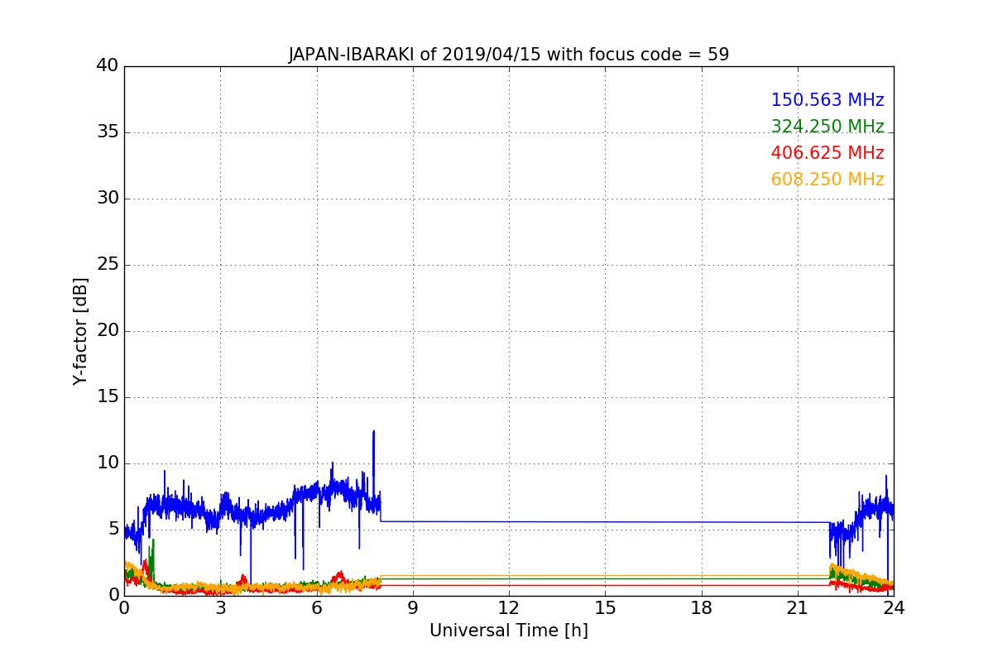
Task: Click the x-axis tick label 3
Action: point(220,608)
